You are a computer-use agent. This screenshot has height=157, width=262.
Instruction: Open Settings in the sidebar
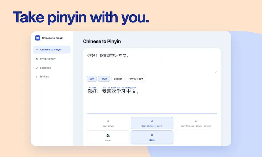44,77
